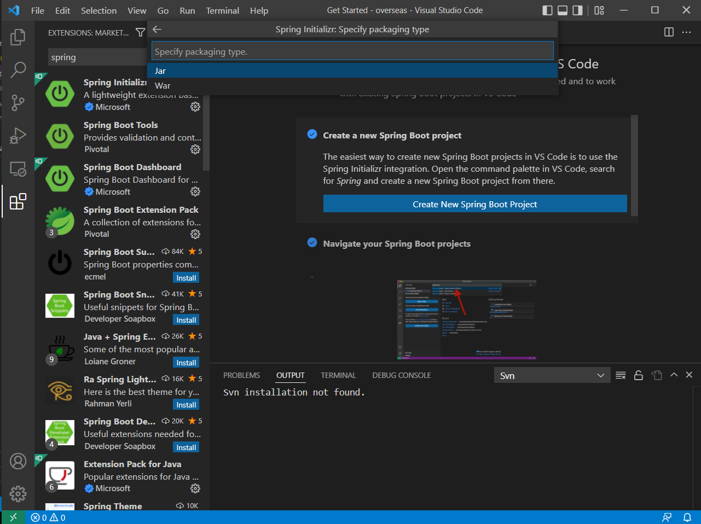The image size is (701, 524).
Task: Open output log file icon
Action: pos(657,375)
